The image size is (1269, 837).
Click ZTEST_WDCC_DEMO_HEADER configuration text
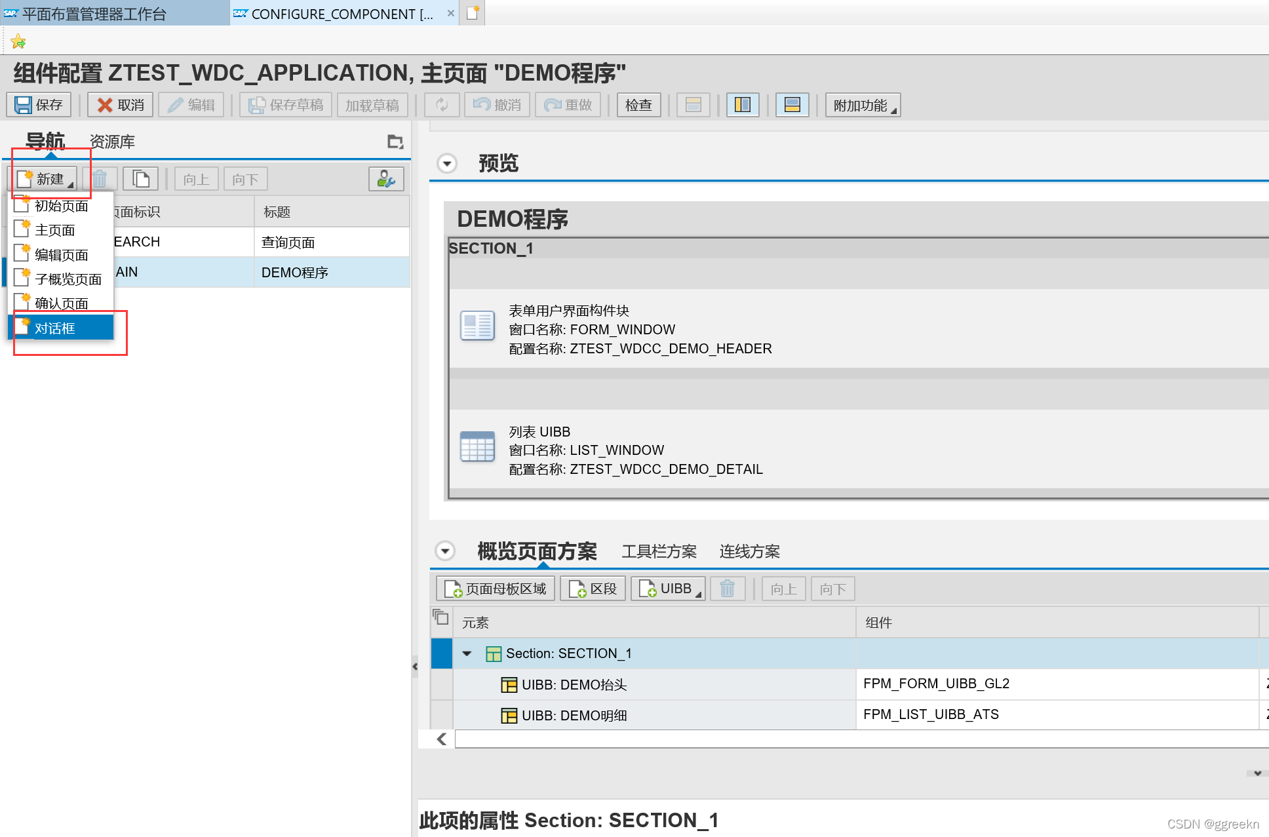tap(671, 349)
